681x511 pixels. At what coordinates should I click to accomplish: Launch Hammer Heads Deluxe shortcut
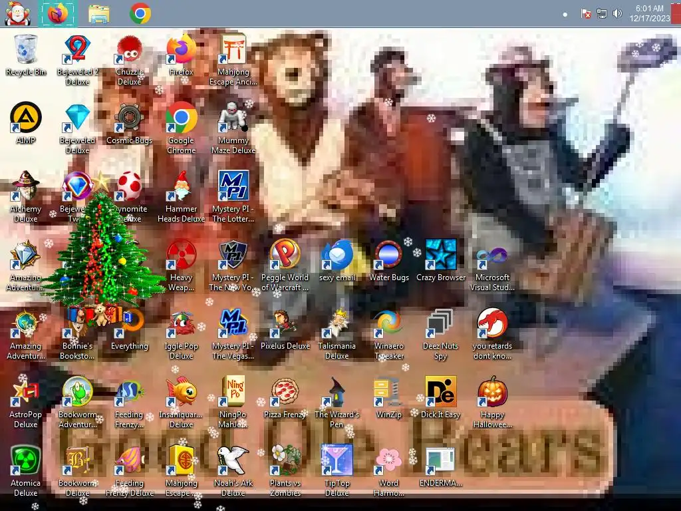click(181, 196)
